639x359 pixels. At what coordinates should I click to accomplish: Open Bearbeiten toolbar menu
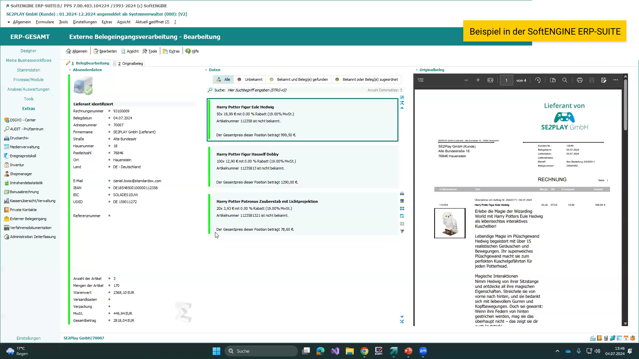pos(105,51)
